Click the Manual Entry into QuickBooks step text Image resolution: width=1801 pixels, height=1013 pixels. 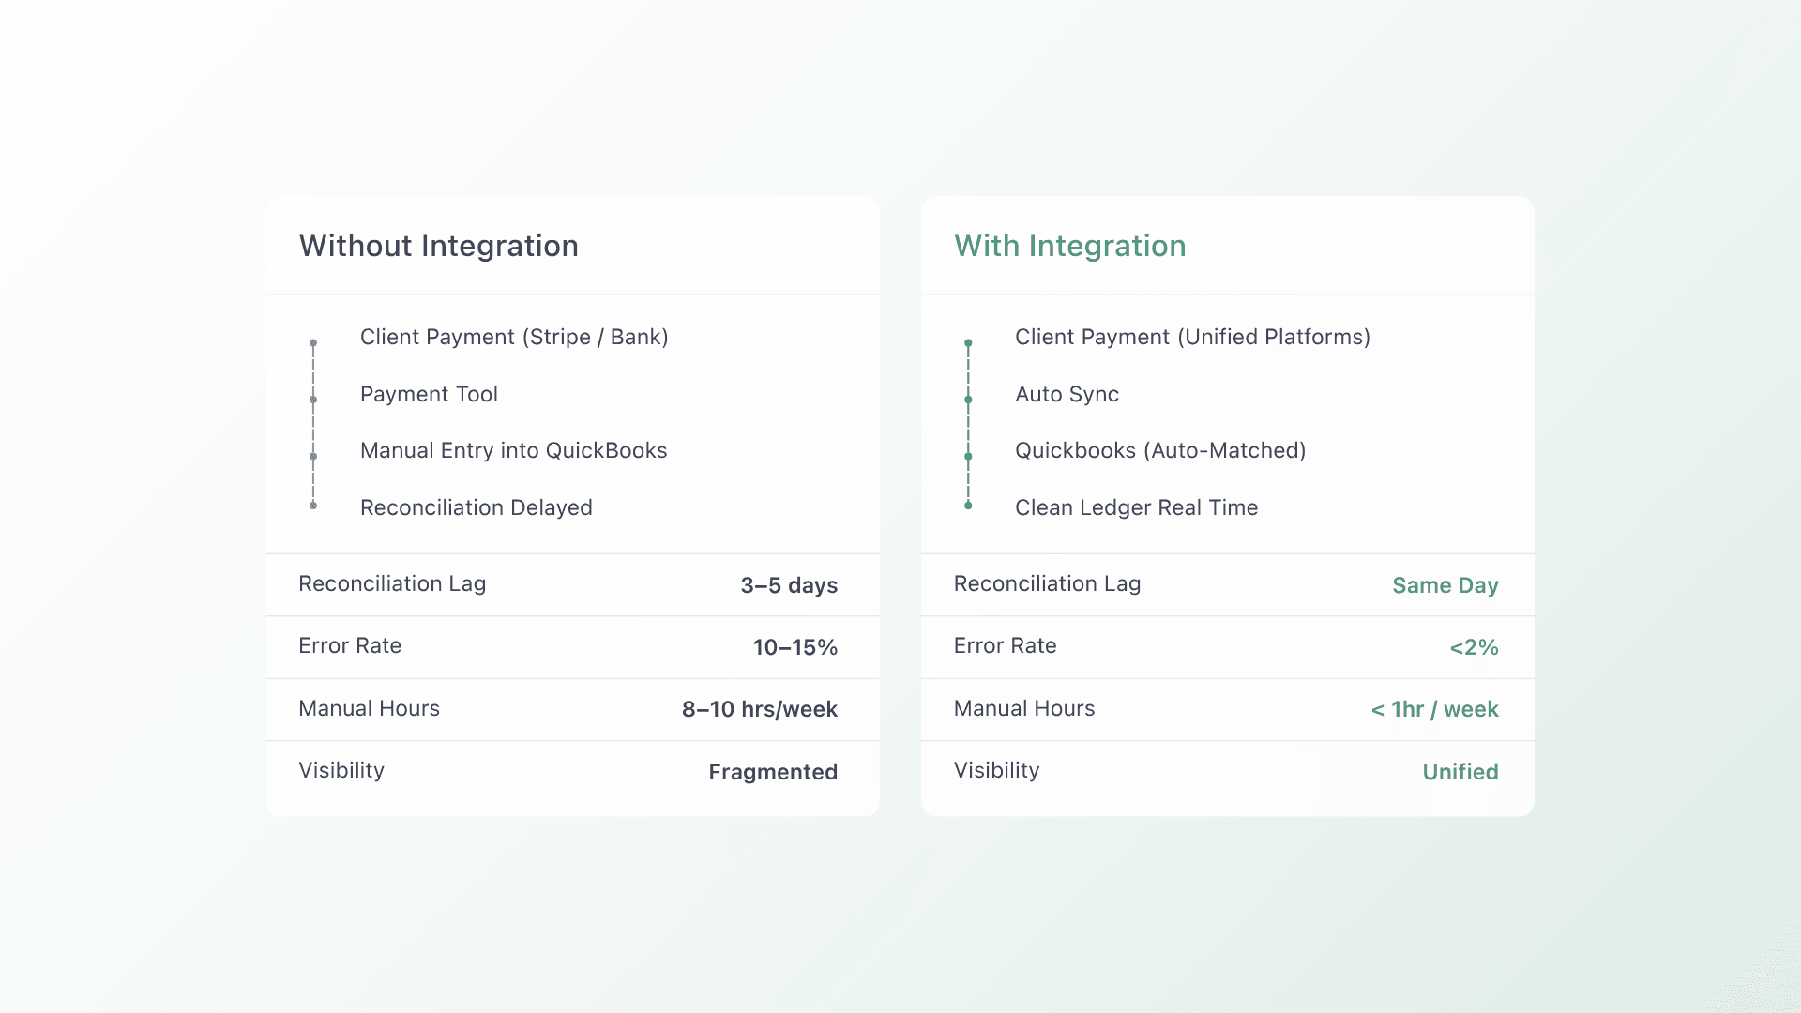[x=513, y=451]
